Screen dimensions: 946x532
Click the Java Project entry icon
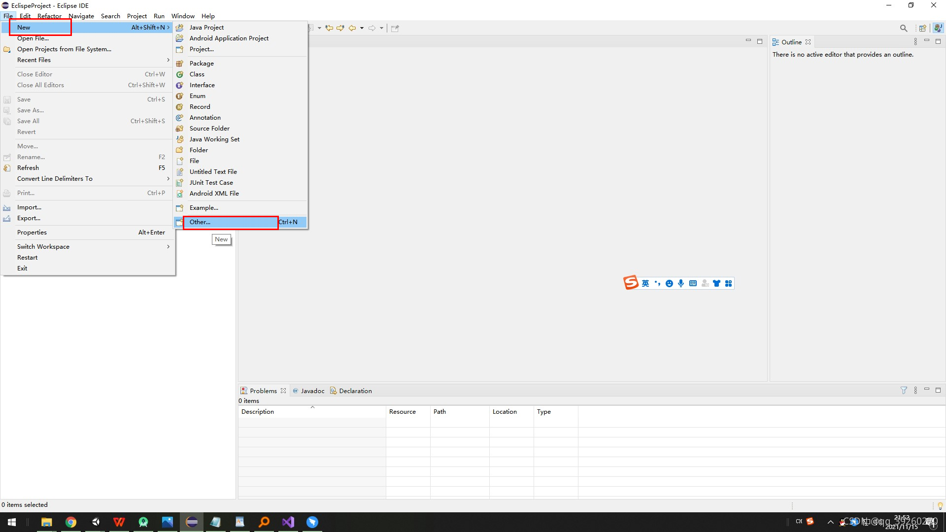(x=180, y=28)
